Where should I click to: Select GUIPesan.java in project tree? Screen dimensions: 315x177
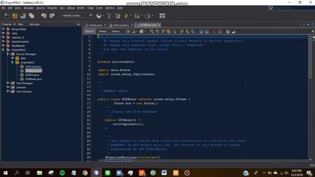coord(33,79)
